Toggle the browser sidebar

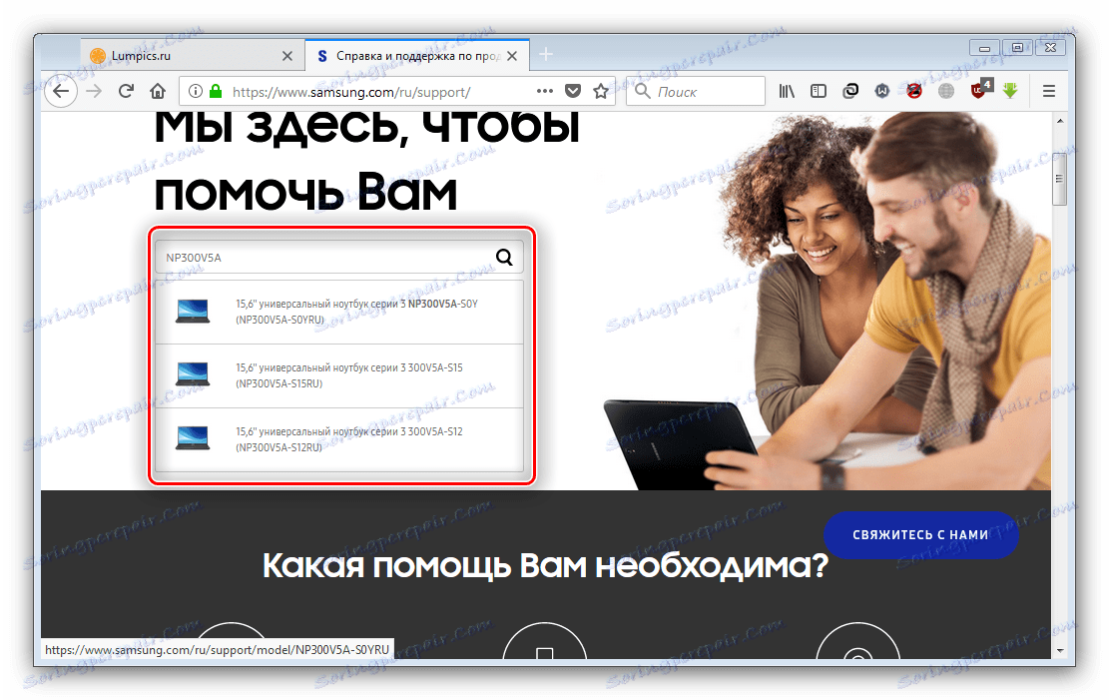click(819, 91)
